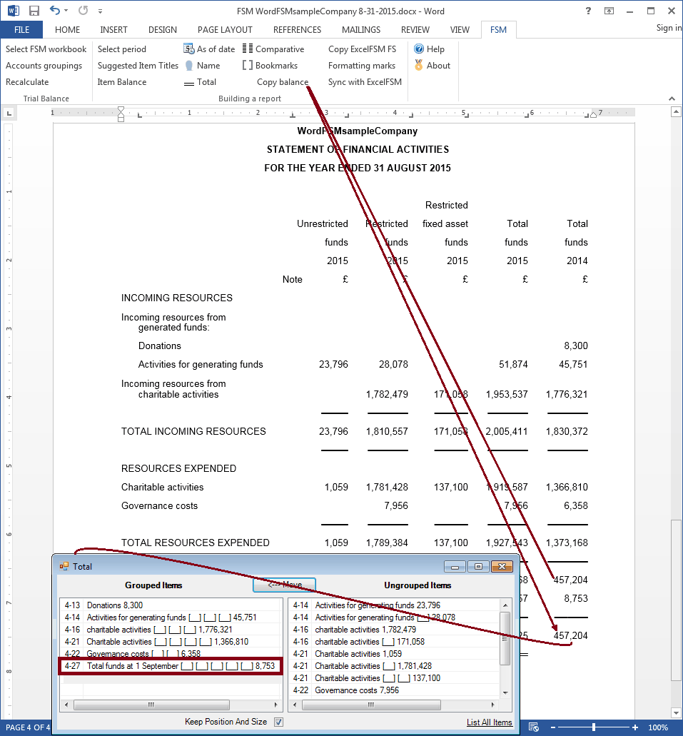The width and height of the screenshot is (683, 736).
Task: Select ungrouped row Activities for generating funds 23,796
Action: 394,605
